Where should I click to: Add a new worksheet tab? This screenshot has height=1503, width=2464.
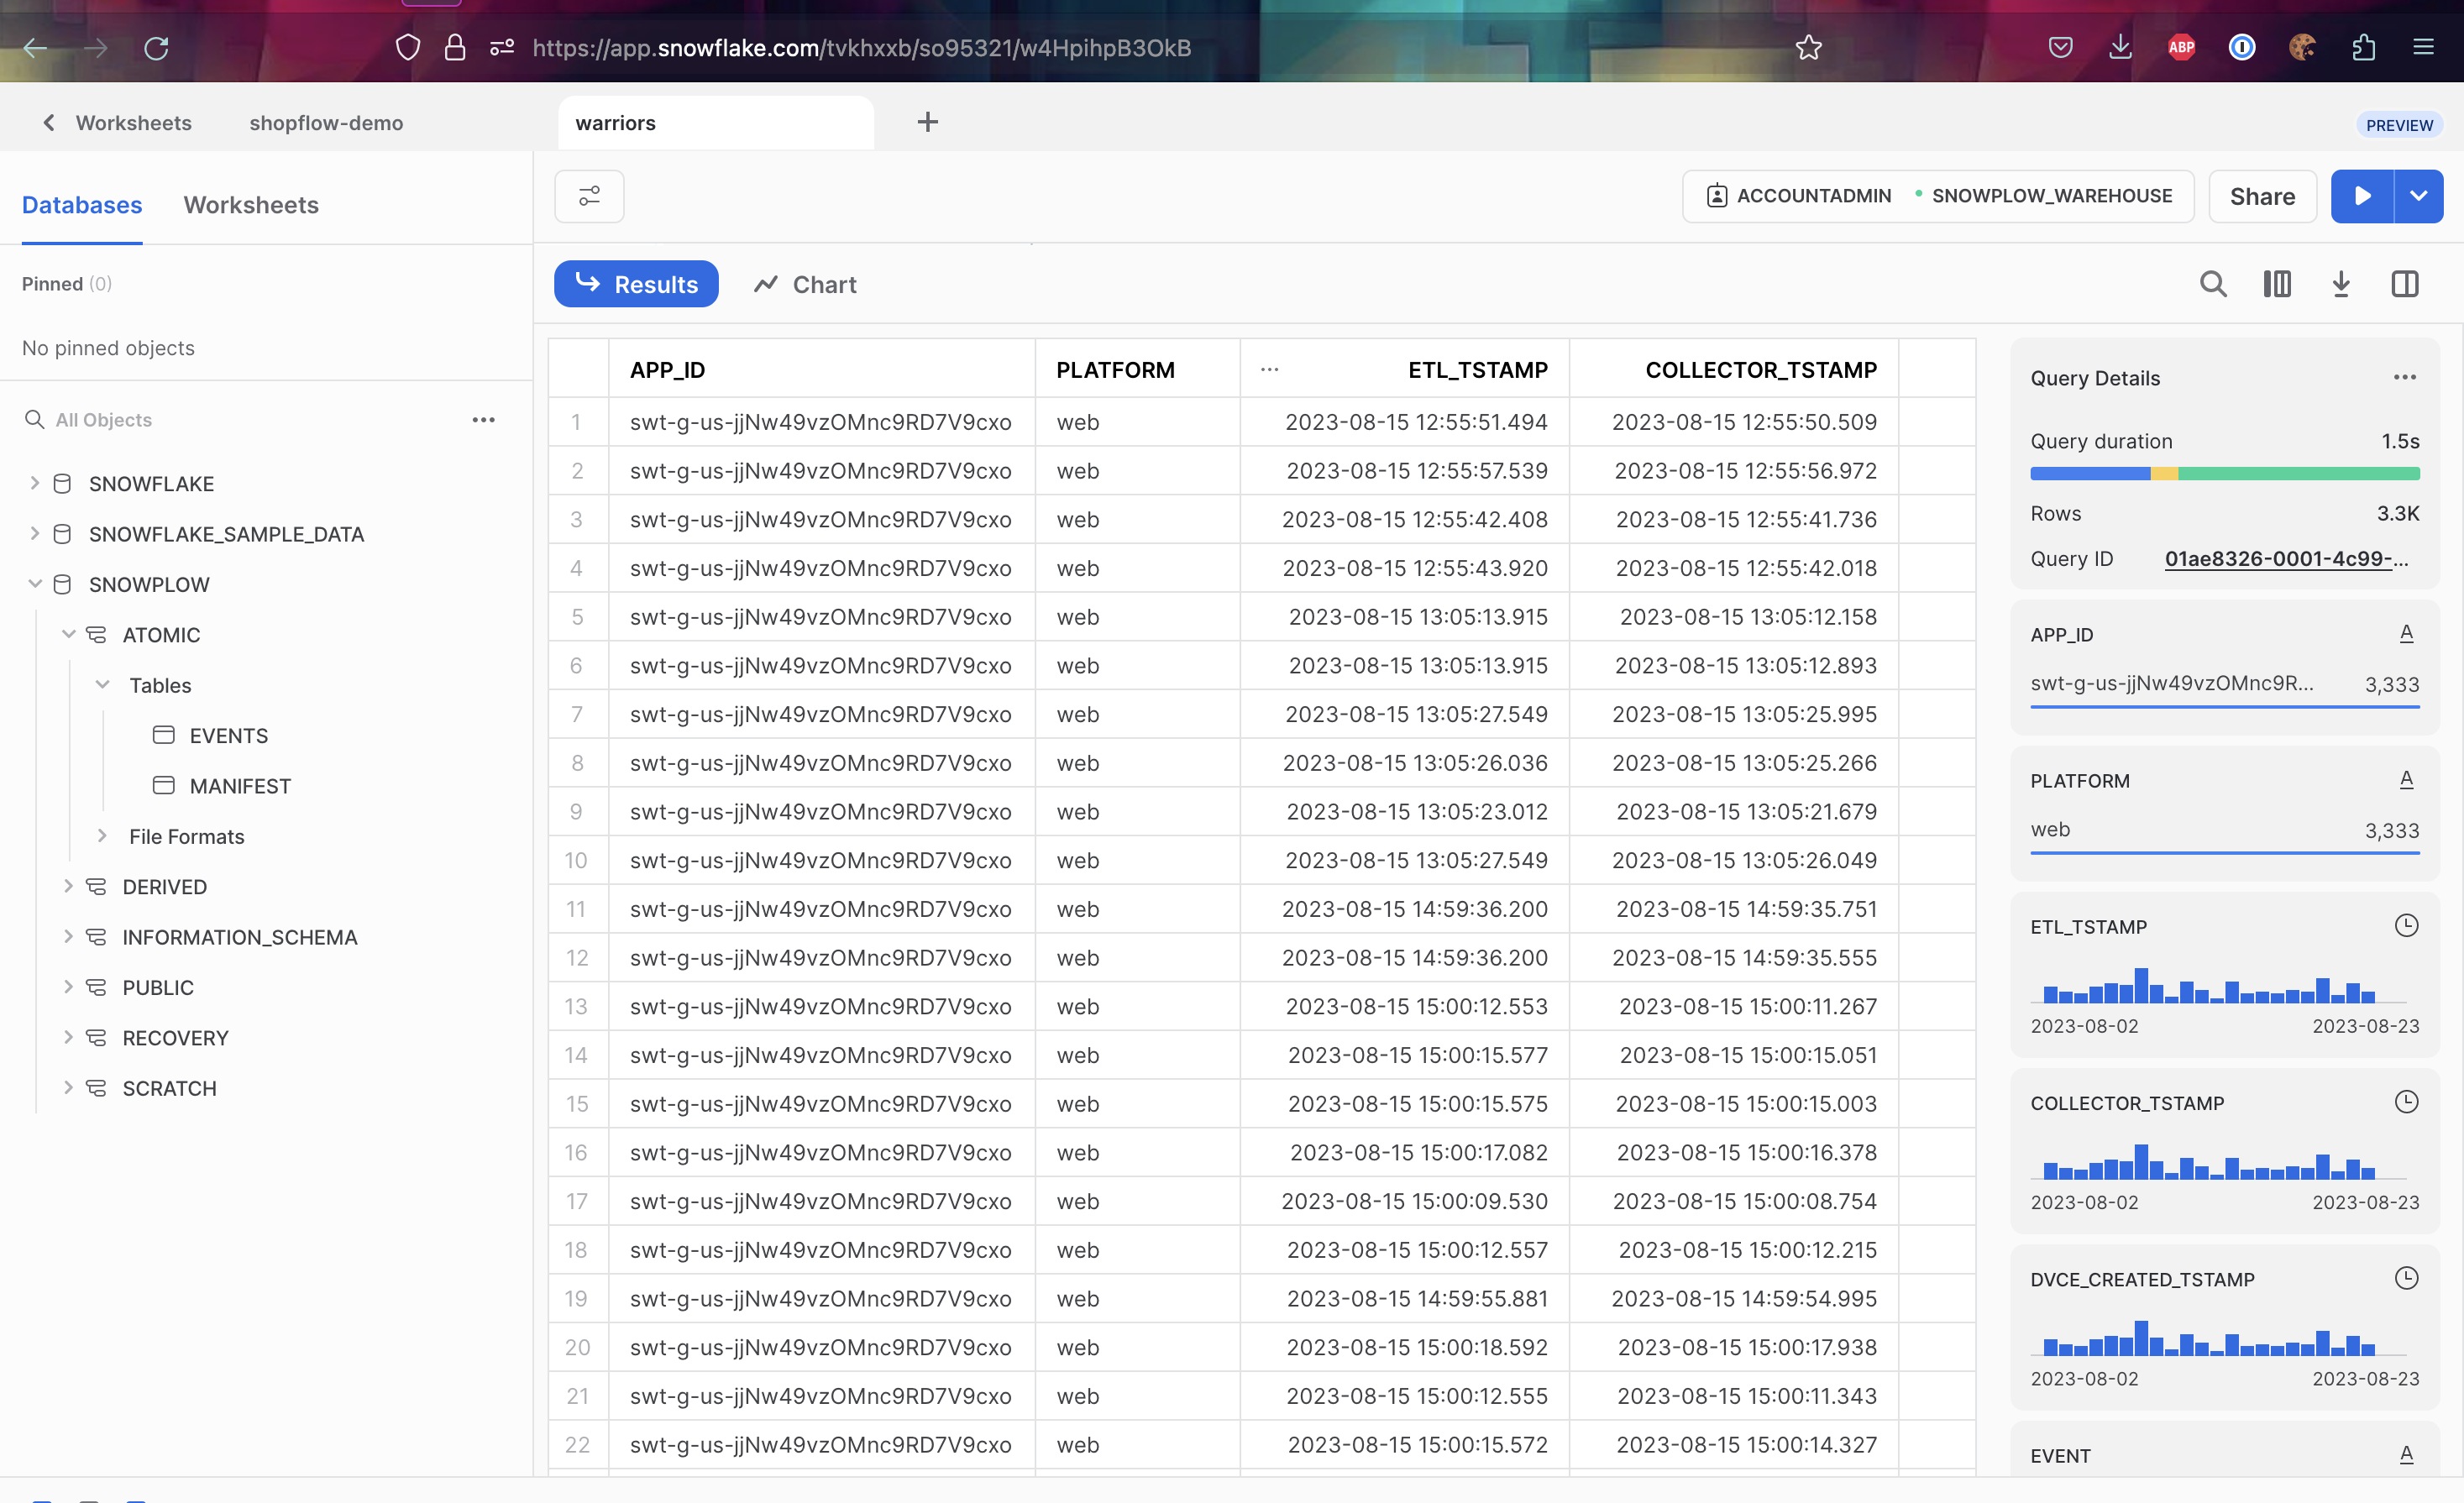(x=927, y=122)
